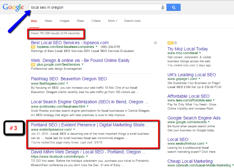Expand arrow next to www.flashtagseo.com/
The image size is (234, 168).
pyautogui.click(x=67, y=83)
